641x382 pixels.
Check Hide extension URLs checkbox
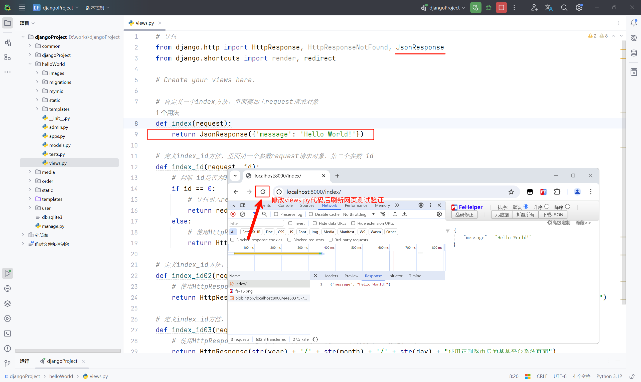[x=353, y=223]
